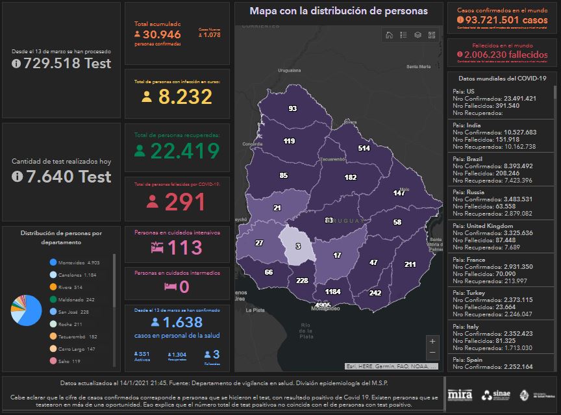Open the map legend list icon
The height and width of the screenshot is (415, 561).
tap(403, 35)
